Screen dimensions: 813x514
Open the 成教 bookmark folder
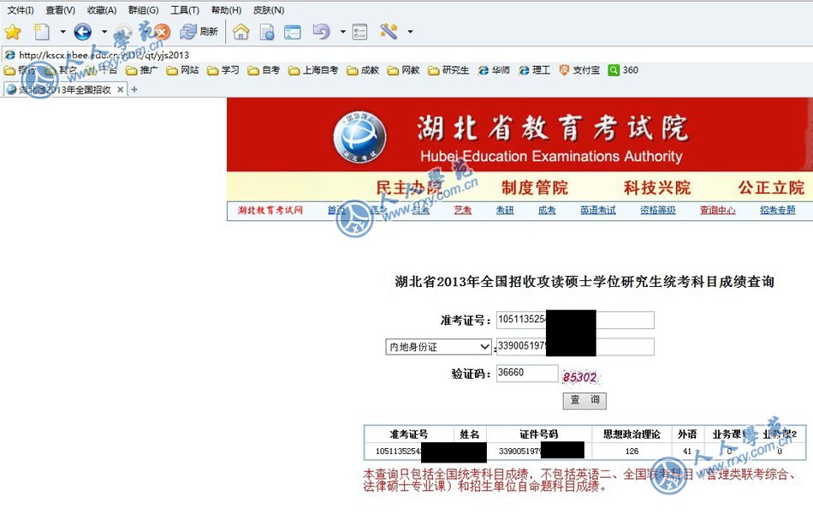[x=363, y=70]
